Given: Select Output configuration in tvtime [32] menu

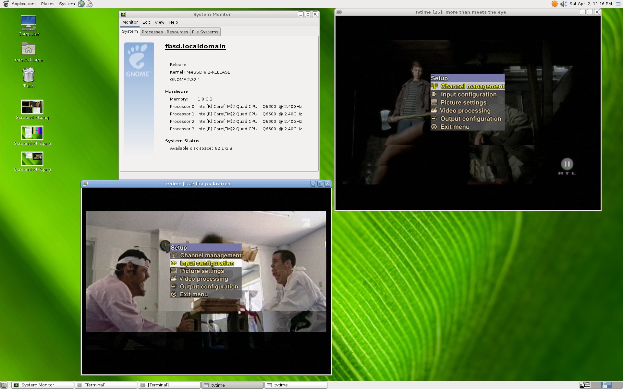Looking at the screenshot, I should [206, 287].
